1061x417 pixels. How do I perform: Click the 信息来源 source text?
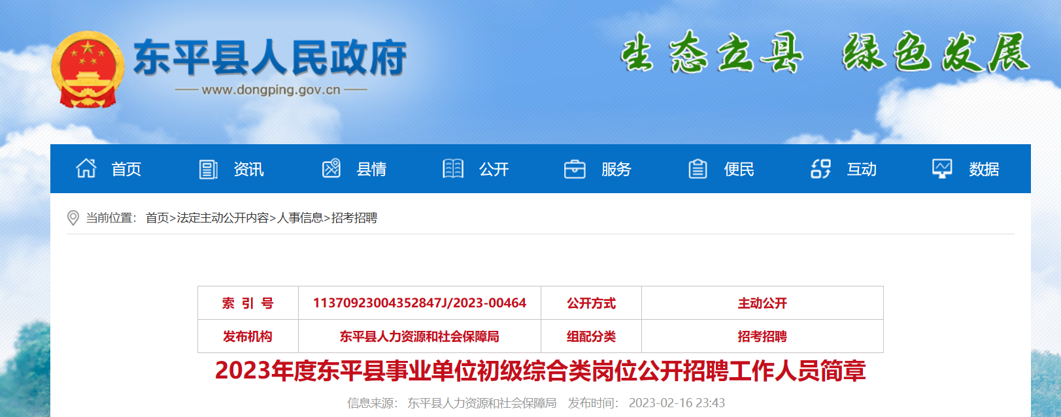[452, 403]
